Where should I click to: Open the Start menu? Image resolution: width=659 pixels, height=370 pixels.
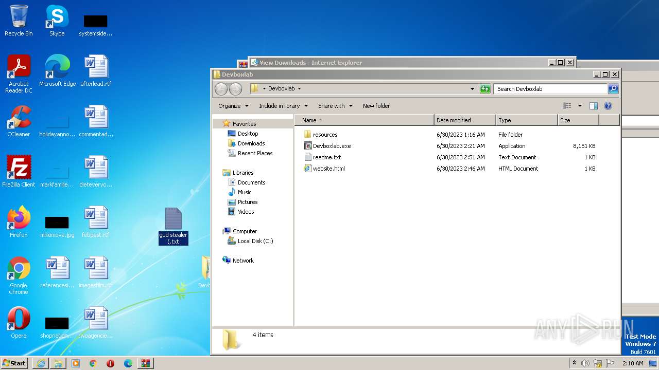14,363
